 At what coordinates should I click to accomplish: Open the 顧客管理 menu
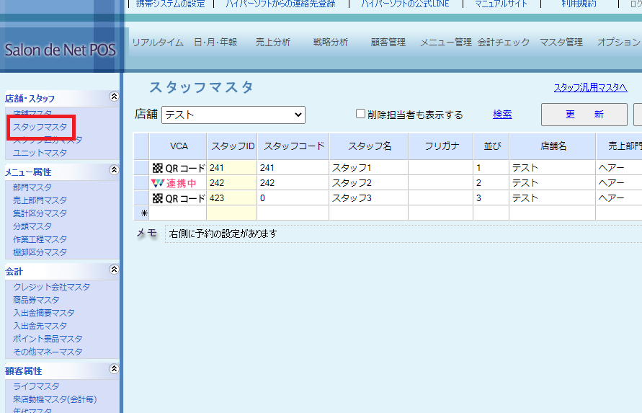388,43
